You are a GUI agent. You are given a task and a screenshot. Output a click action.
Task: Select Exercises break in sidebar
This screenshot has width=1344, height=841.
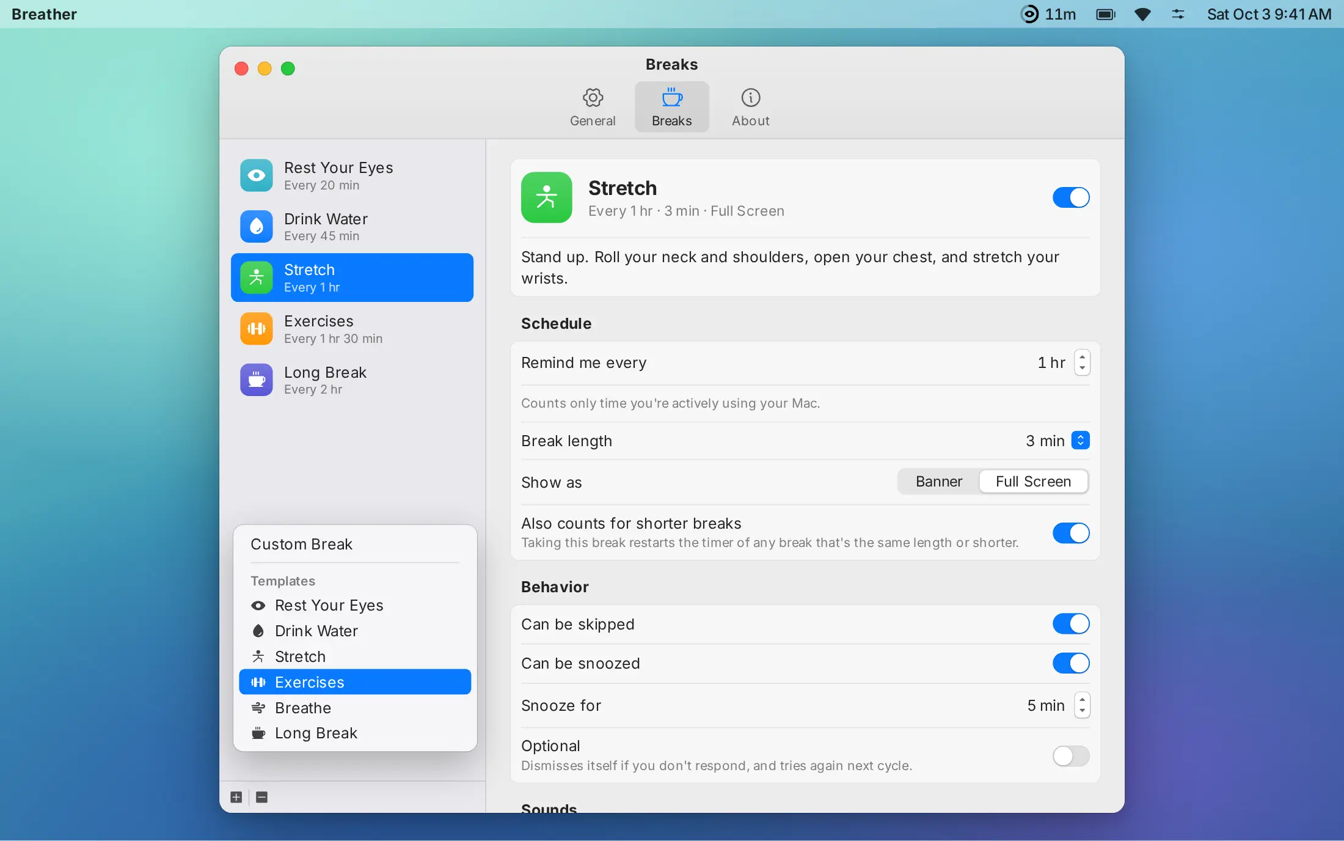[352, 329]
